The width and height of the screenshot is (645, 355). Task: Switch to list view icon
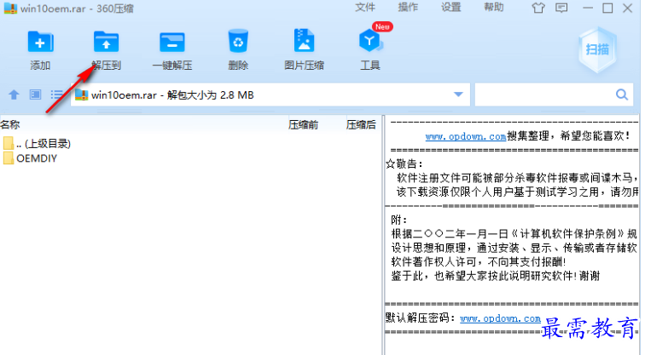[56, 94]
